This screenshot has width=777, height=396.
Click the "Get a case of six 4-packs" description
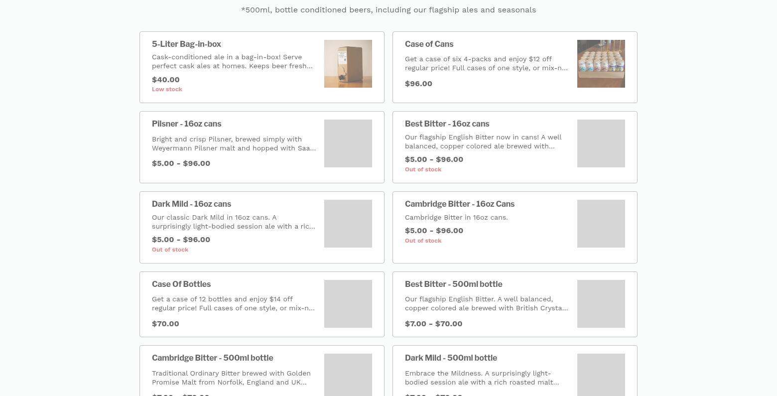tap(486, 63)
